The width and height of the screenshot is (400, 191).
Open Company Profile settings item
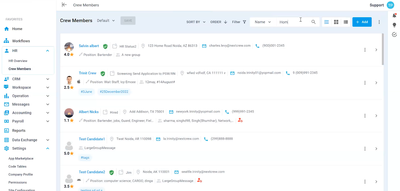[21, 175]
